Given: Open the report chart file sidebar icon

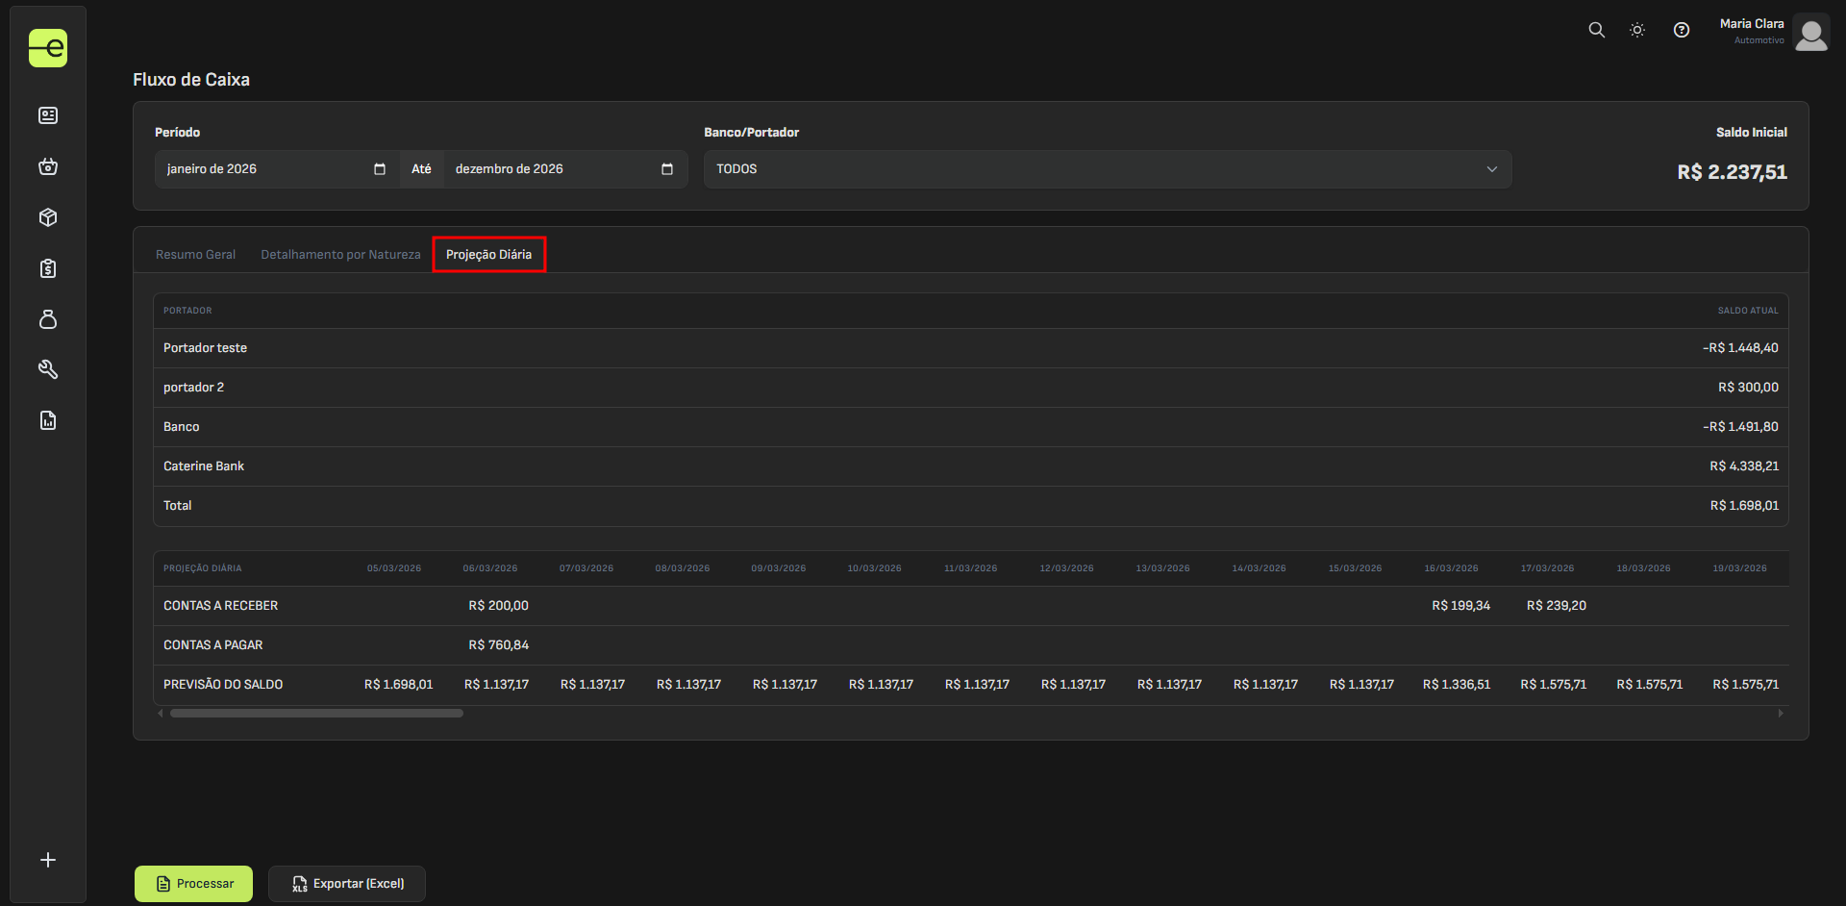Looking at the screenshot, I should pos(48,420).
